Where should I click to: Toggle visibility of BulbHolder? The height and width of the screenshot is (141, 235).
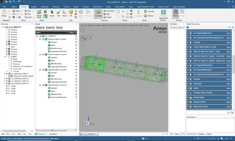(x=9, y=62)
